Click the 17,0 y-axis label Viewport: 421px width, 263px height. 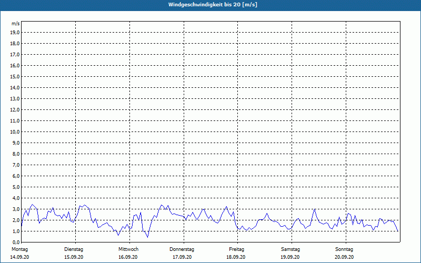[15, 55]
